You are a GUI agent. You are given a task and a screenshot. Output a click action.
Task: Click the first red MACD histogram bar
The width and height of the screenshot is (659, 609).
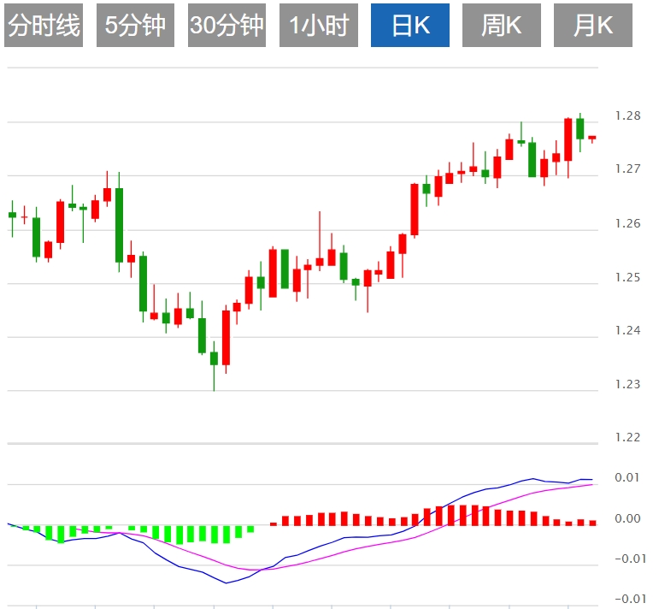pyautogui.click(x=274, y=523)
